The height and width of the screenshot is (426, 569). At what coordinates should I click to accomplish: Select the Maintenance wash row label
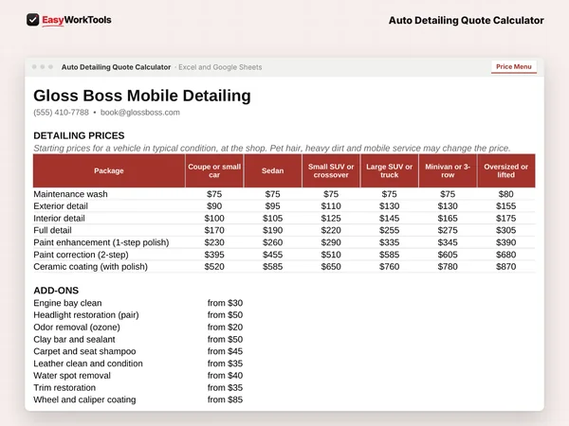[70, 194]
